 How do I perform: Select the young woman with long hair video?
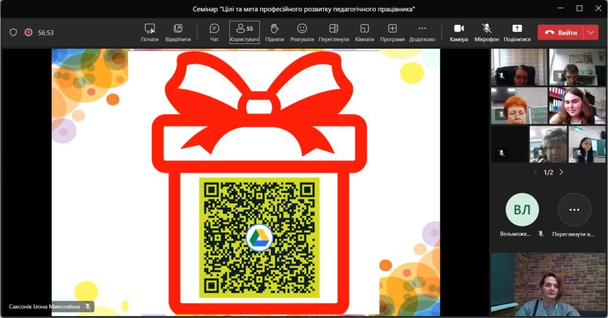pos(577,106)
